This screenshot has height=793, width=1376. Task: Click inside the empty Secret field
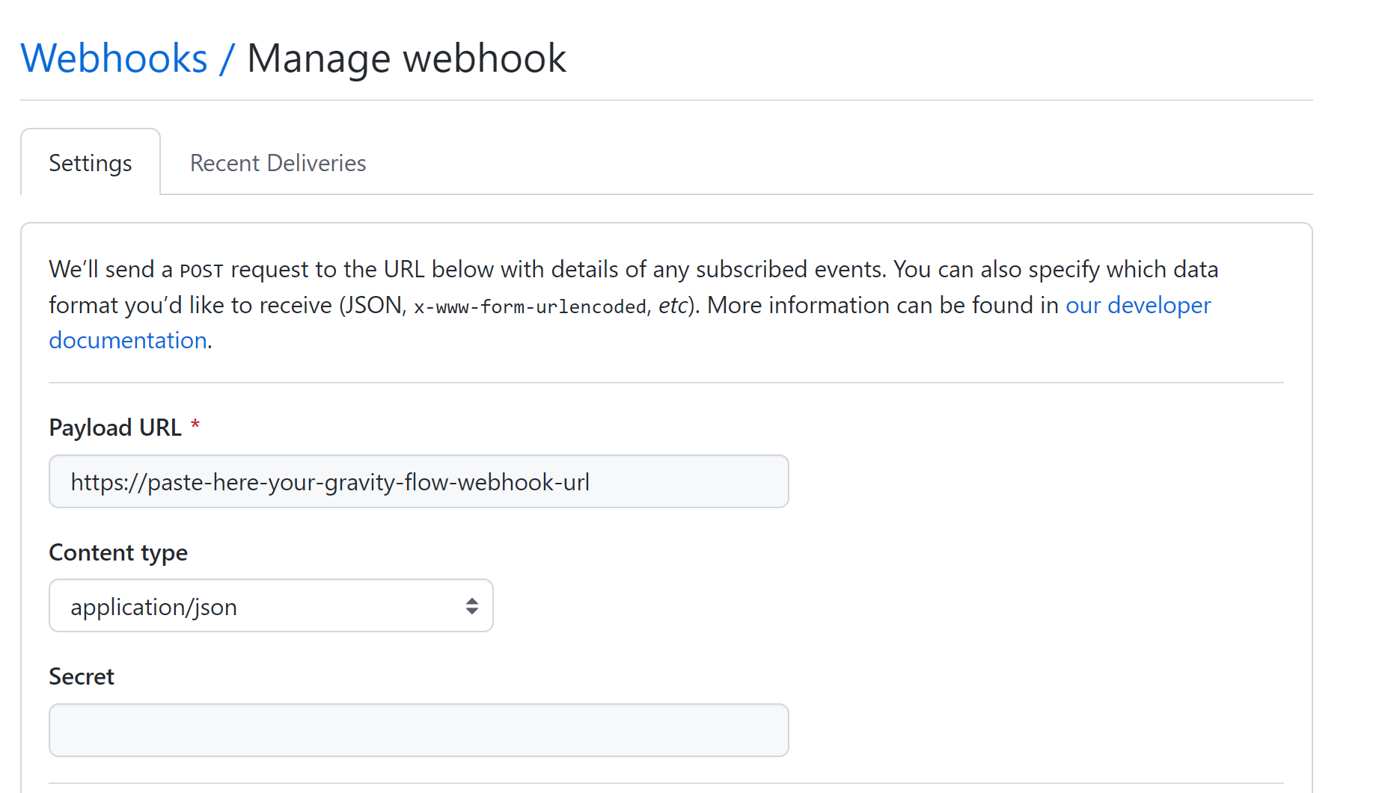pos(418,729)
